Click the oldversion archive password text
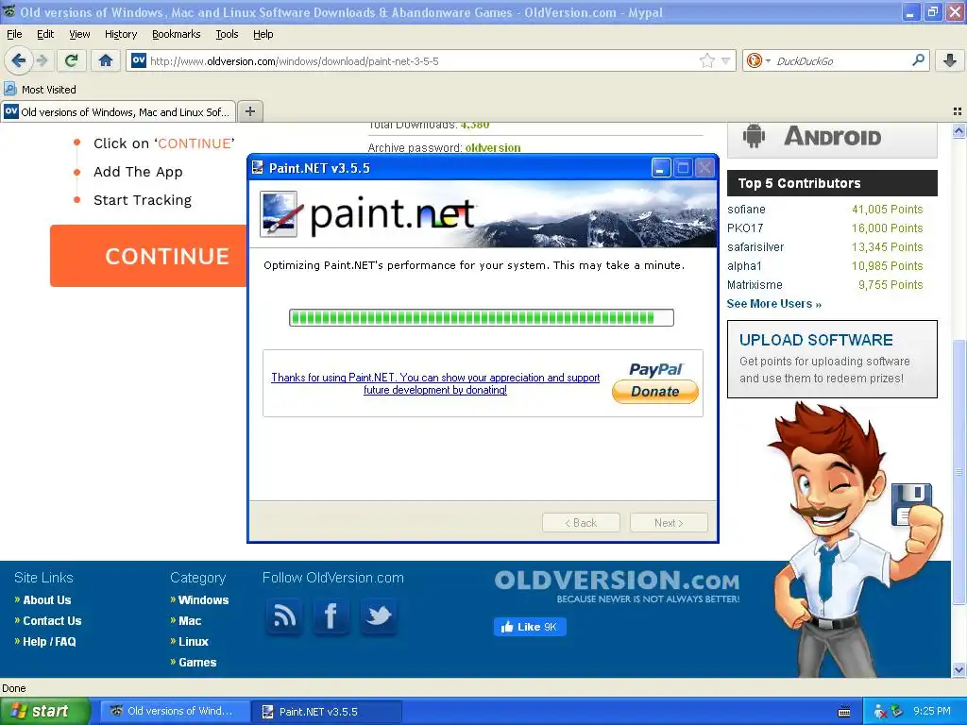 coord(493,148)
